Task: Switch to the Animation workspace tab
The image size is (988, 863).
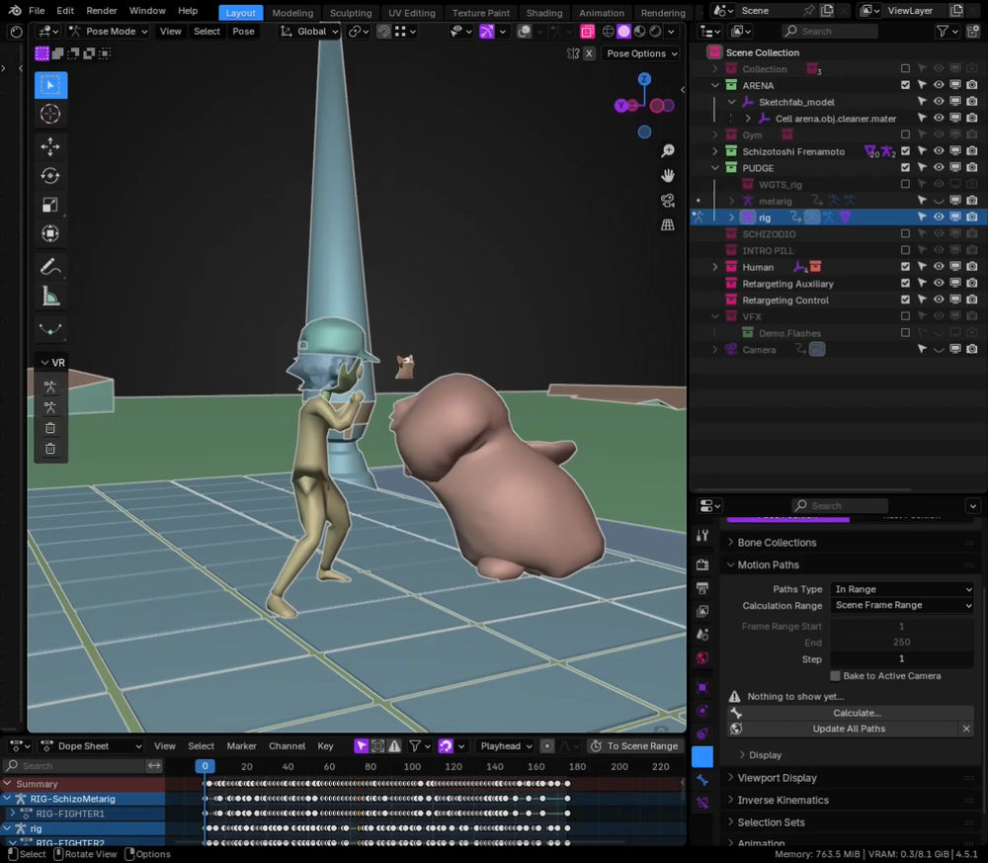Action: pos(602,13)
